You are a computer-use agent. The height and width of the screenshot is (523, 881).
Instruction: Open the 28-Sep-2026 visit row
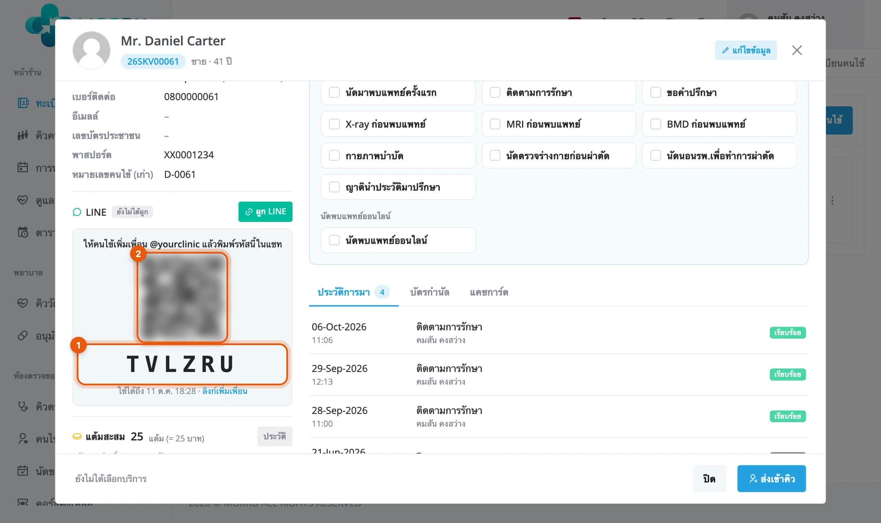click(559, 416)
